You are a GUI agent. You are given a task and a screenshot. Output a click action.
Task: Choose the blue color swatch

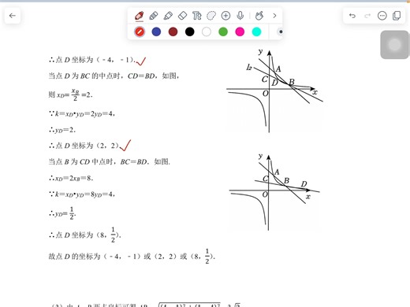[x=156, y=31]
